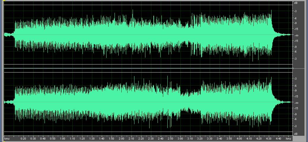Select the 3:10 time ruler label
Screen dimensions: 308x142
(x=190, y=139)
